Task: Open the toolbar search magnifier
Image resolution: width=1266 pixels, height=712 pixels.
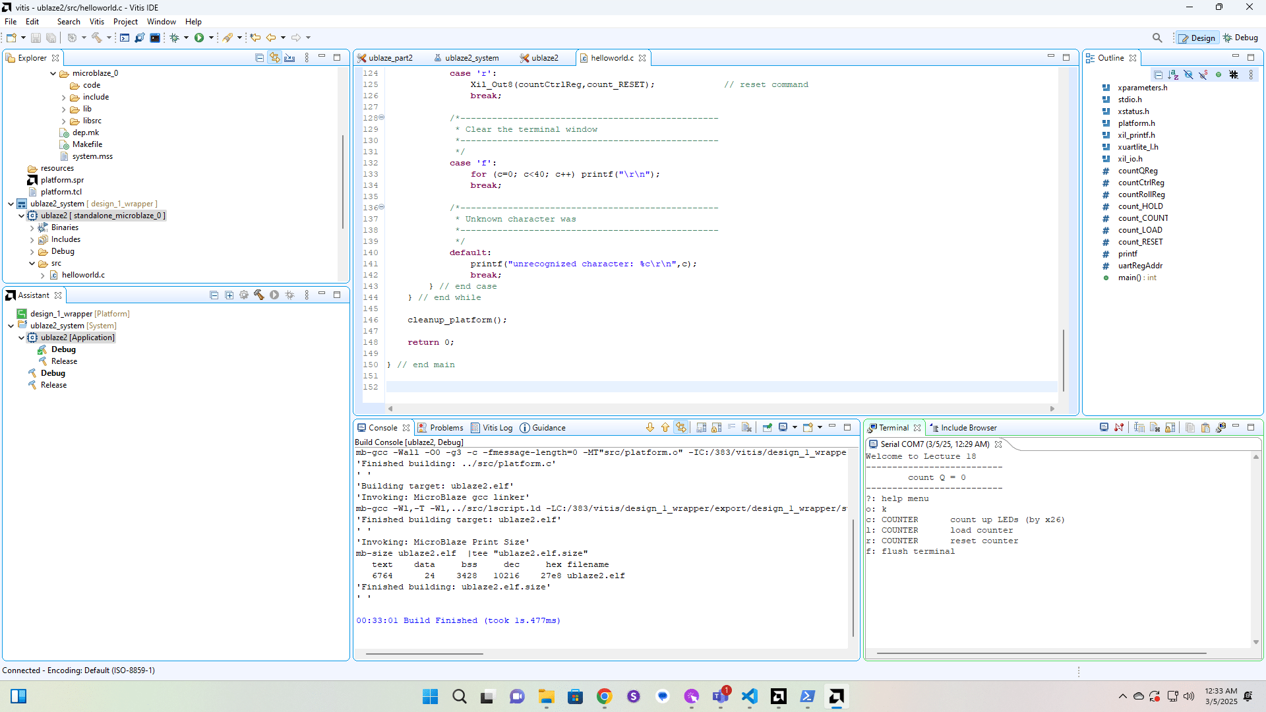Action: pyautogui.click(x=1157, y=38)
